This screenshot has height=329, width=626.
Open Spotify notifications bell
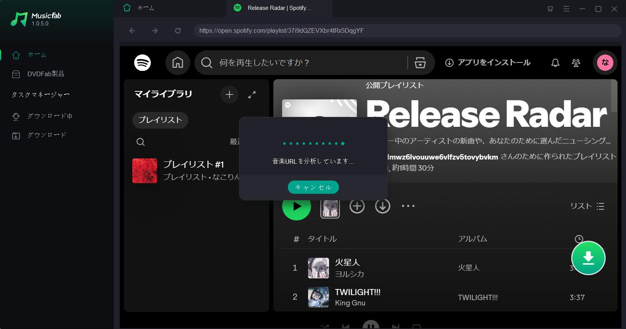[555, 63]
